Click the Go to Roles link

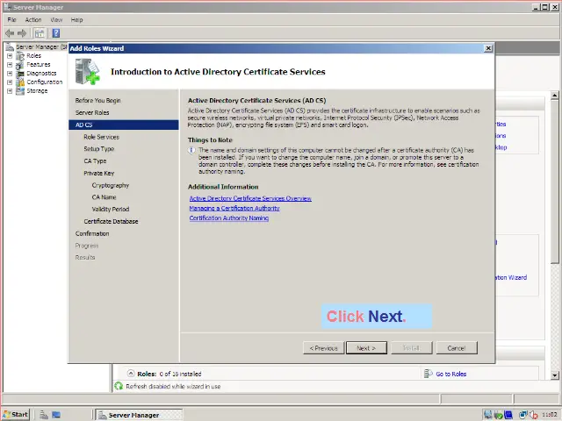450,374
